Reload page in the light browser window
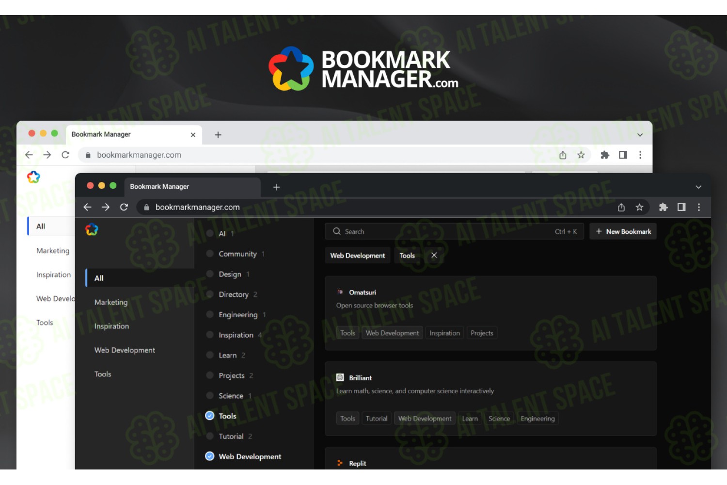This screenshot has height=485, width=727. pyautogui.click(x=65, y=155)
